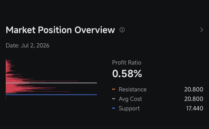This screenshot has width=209, height=129.
Task: Click the Resistance value 20.800
Action: point(194,89)
